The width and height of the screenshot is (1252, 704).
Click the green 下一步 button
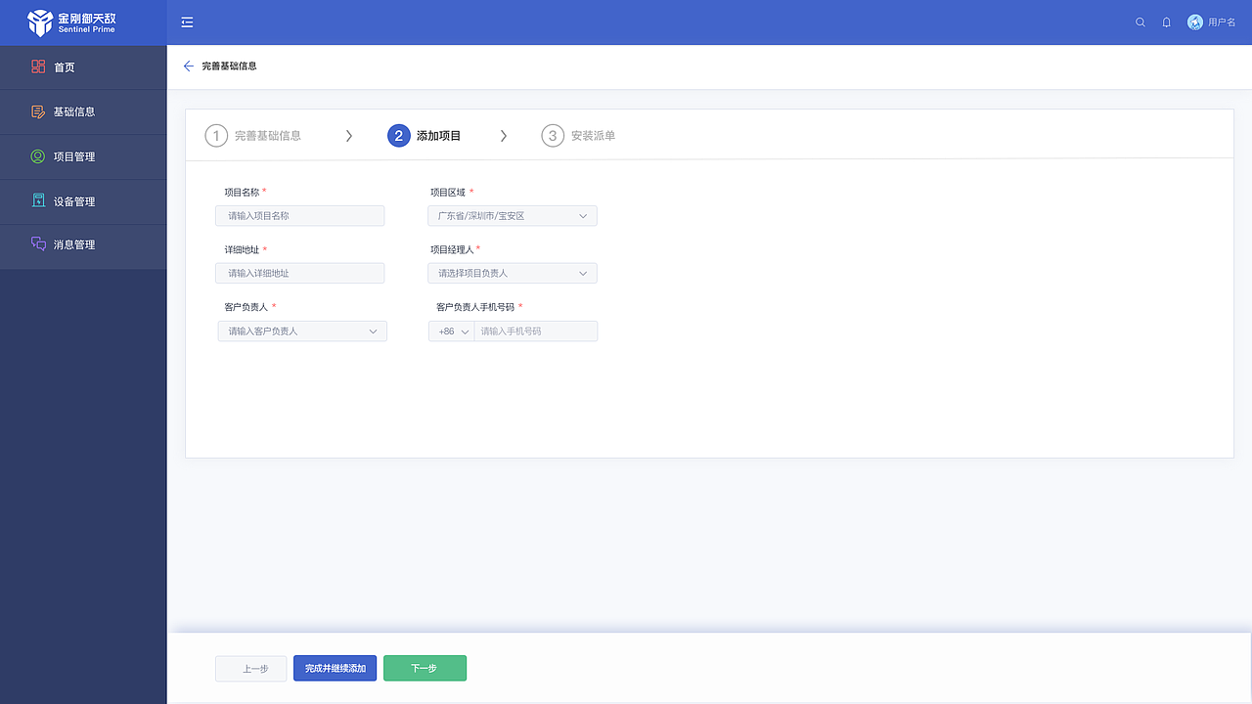(425, 669)
